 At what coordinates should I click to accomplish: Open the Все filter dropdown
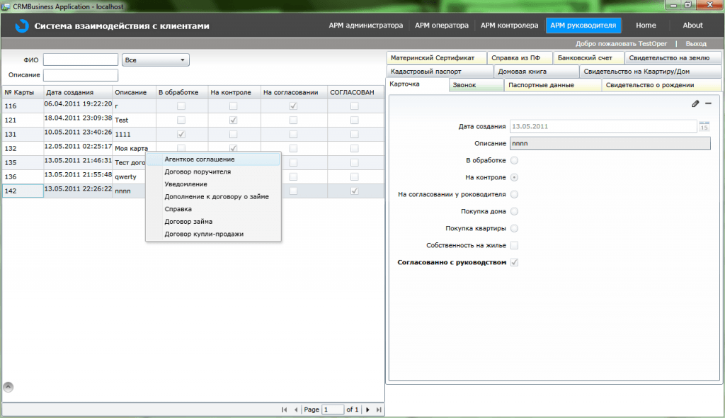pos(155,60)
